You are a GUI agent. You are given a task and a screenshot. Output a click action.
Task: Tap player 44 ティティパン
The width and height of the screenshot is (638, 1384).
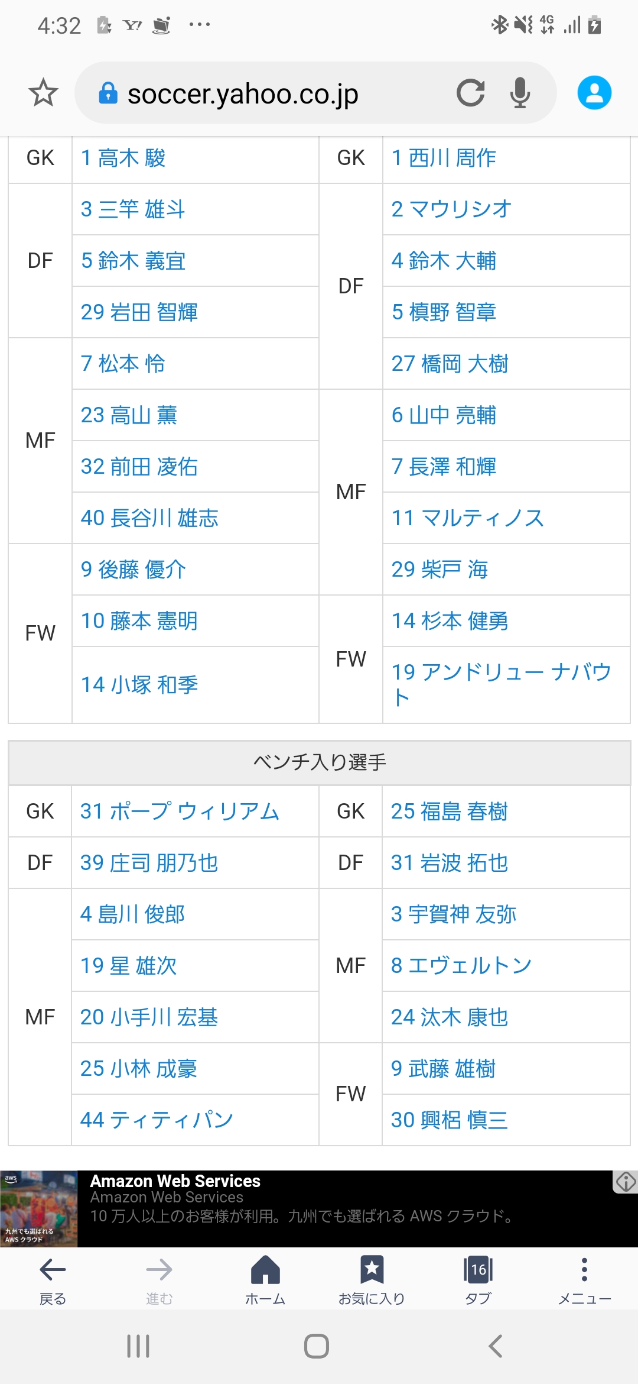tap(157, 1120)
